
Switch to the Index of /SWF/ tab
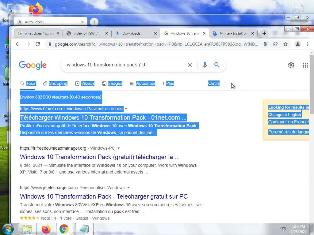pyautogui.click(x=87, y=33)
